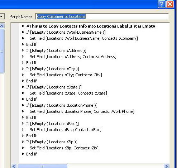Open the dropdown left of Script Name

click(x=2, y=16)
